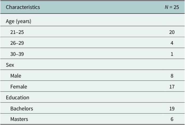This screenshot has width=185, height=125.
Task: Select the Education section label
Action: (x=18, y=98)
